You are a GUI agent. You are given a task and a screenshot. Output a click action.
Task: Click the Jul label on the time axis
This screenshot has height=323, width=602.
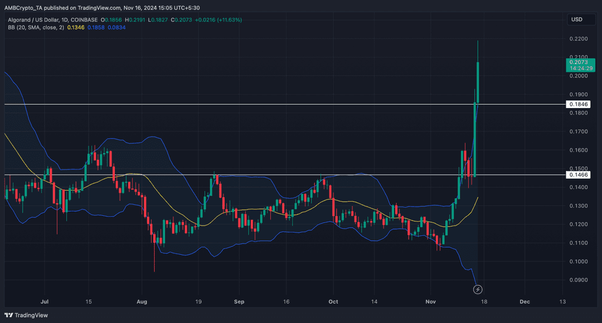coord(45,301)
